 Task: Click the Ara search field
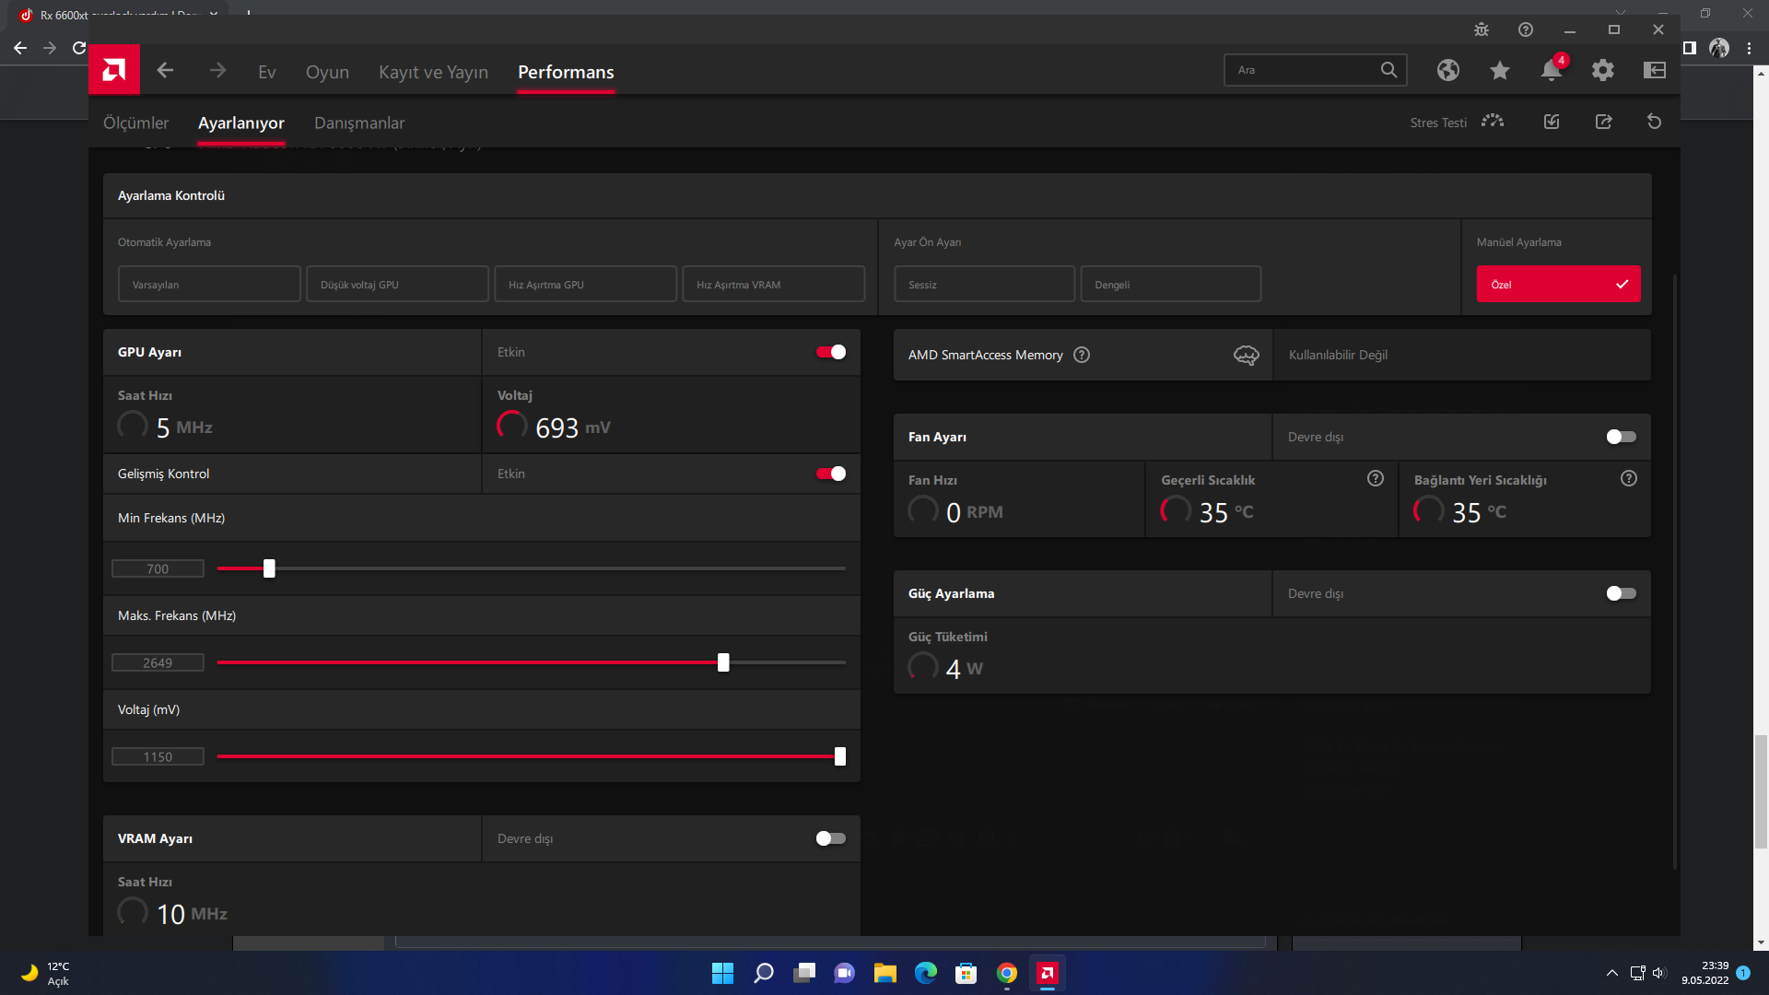[1304, 70]
